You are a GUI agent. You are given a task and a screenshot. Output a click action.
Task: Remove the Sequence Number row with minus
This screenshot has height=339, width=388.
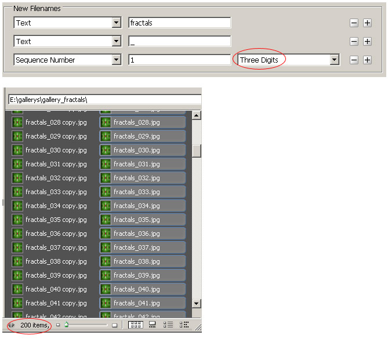pos(354,60)
